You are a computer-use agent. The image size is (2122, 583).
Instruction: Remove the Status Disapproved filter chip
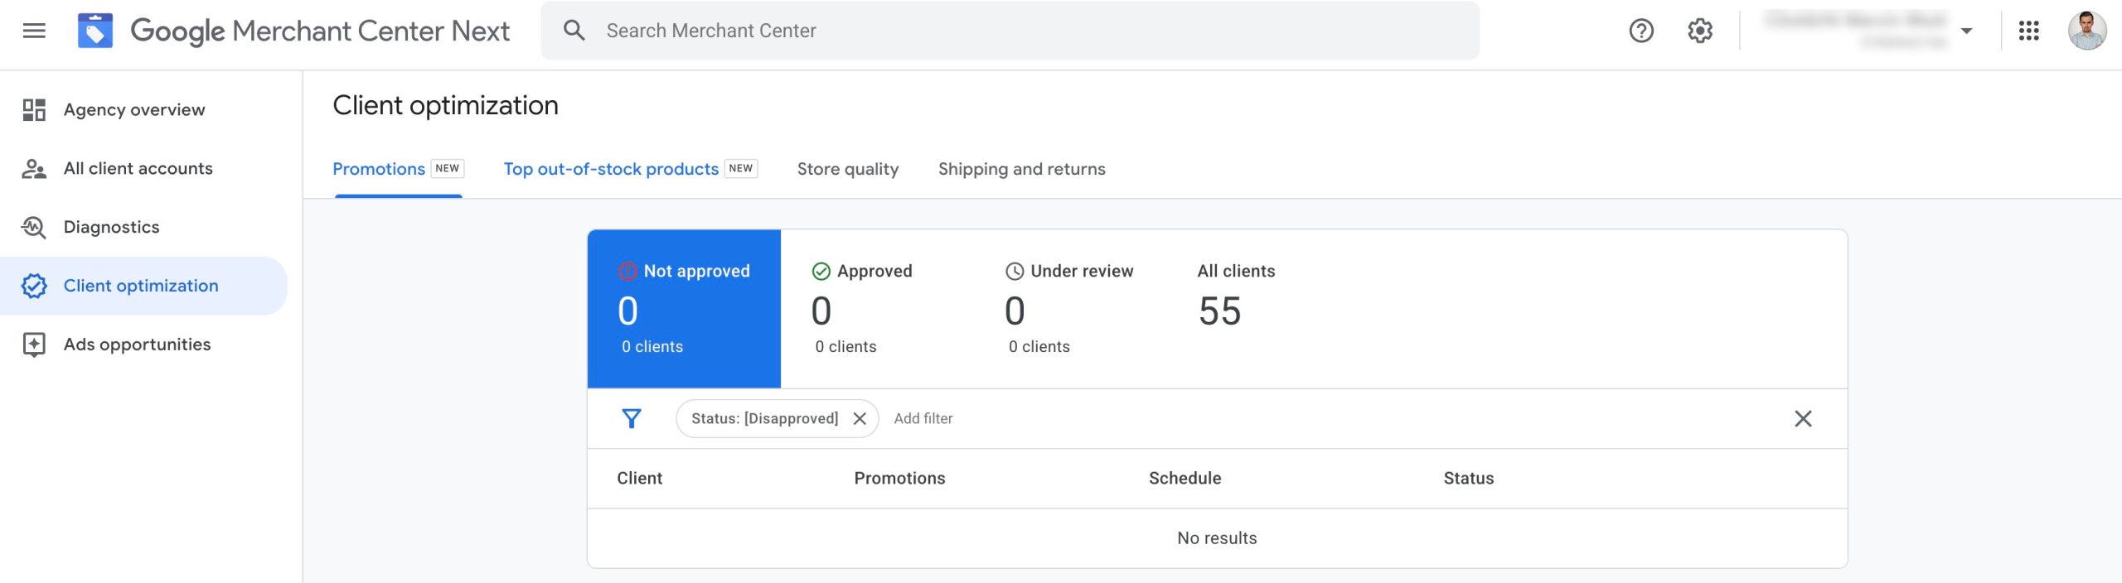(x=860, y=418)
